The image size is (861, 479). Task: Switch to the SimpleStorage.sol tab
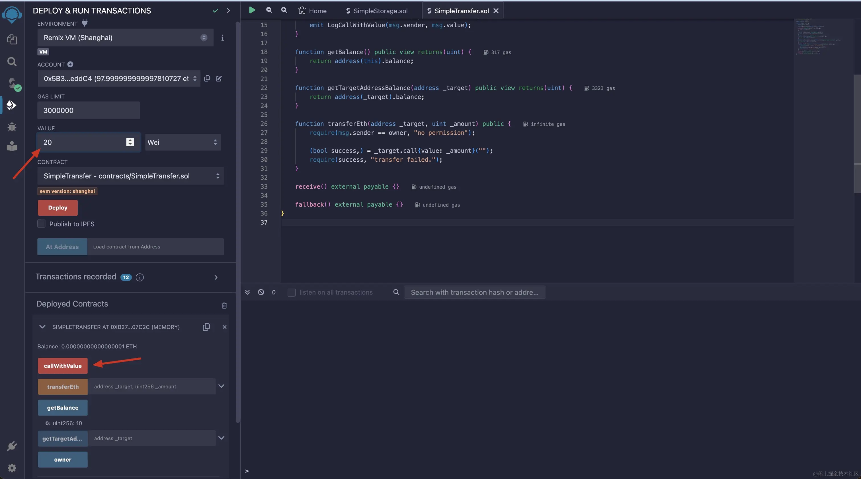tap(377, 11)
